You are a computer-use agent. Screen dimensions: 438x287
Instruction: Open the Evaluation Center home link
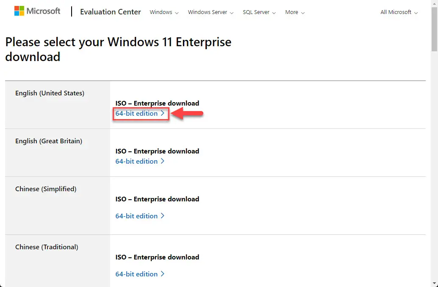tap(110, 12)
